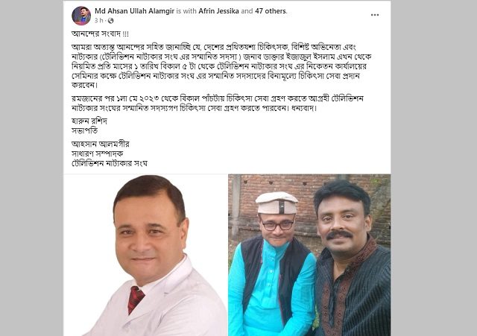
Task: Click the name হারুন রশিদ in signature
Action: 89,121
